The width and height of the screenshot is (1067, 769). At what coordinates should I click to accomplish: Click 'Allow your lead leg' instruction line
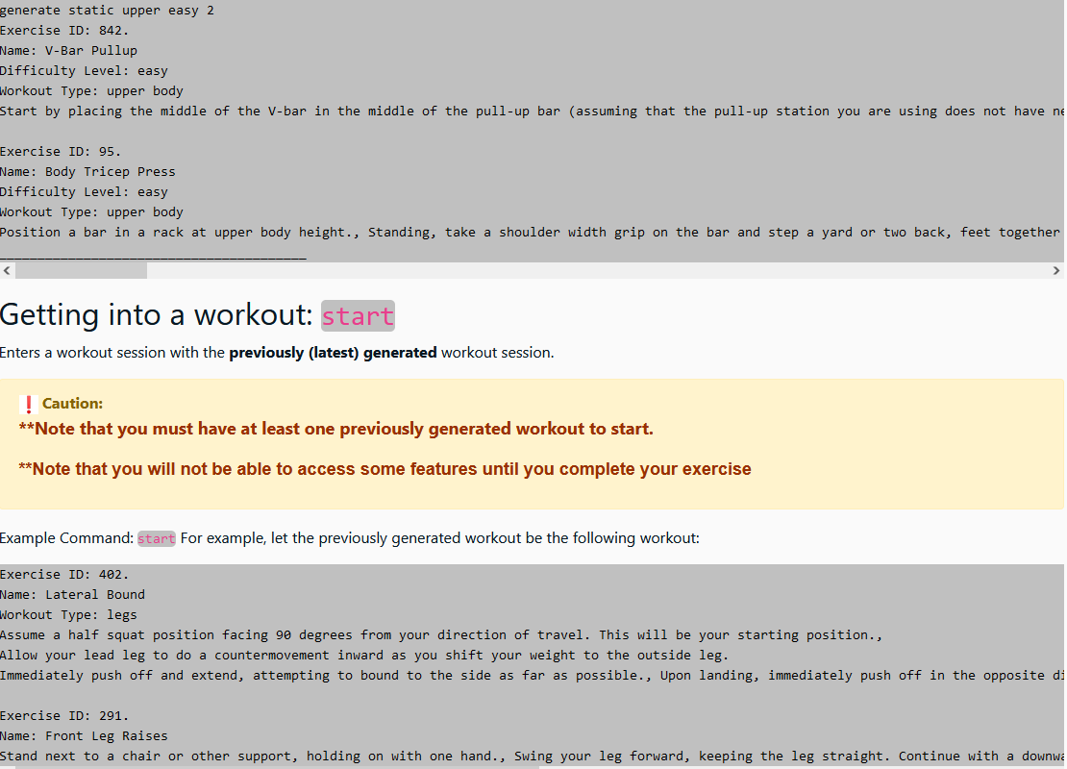[364, 656]
